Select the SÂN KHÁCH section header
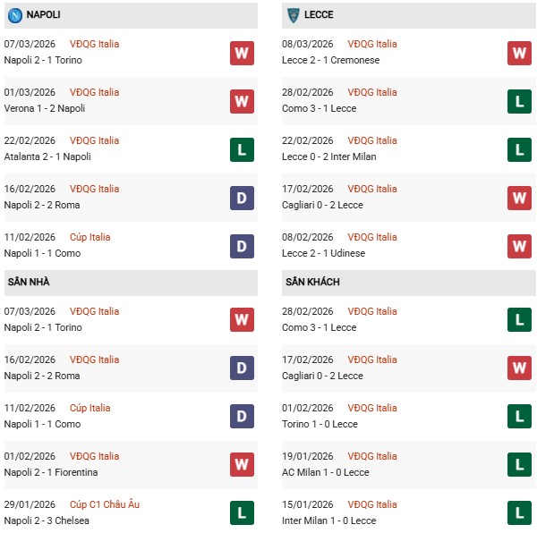 tap(312, 283)
